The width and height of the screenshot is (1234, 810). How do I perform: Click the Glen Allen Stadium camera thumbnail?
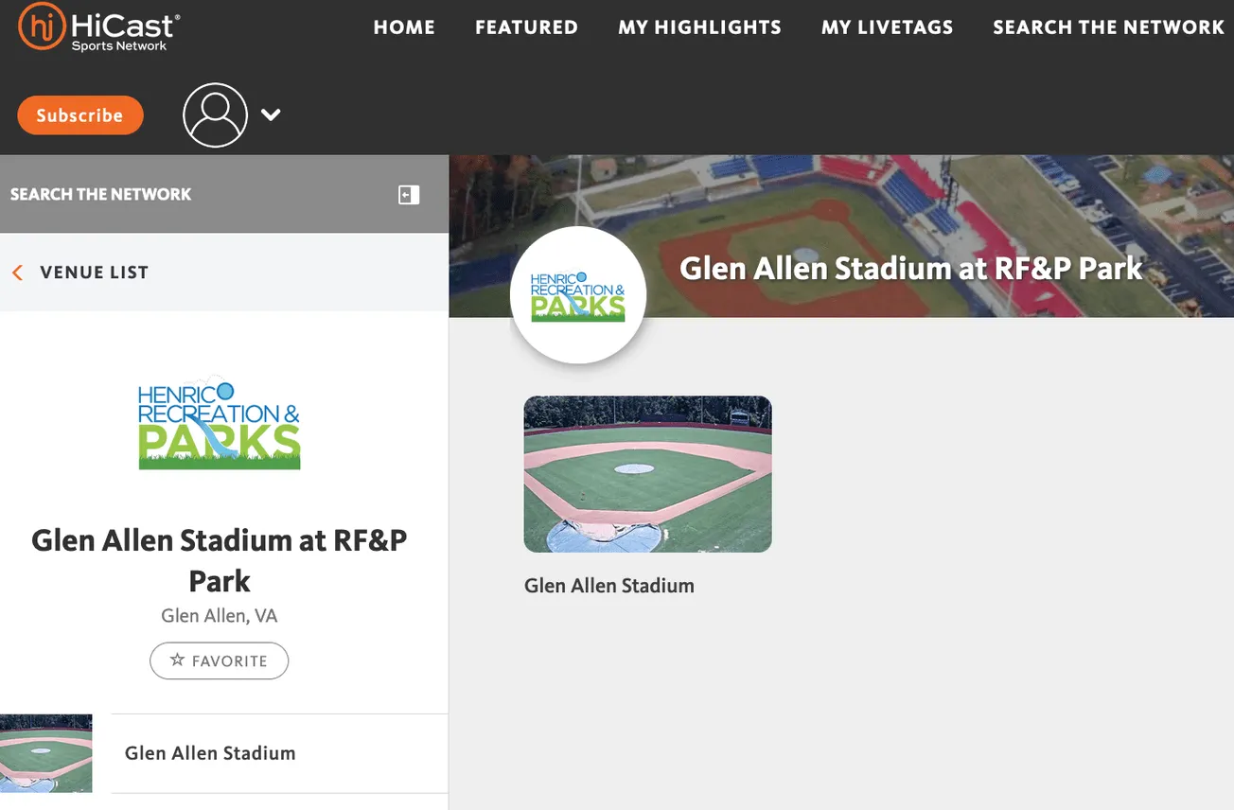point(647,473)
